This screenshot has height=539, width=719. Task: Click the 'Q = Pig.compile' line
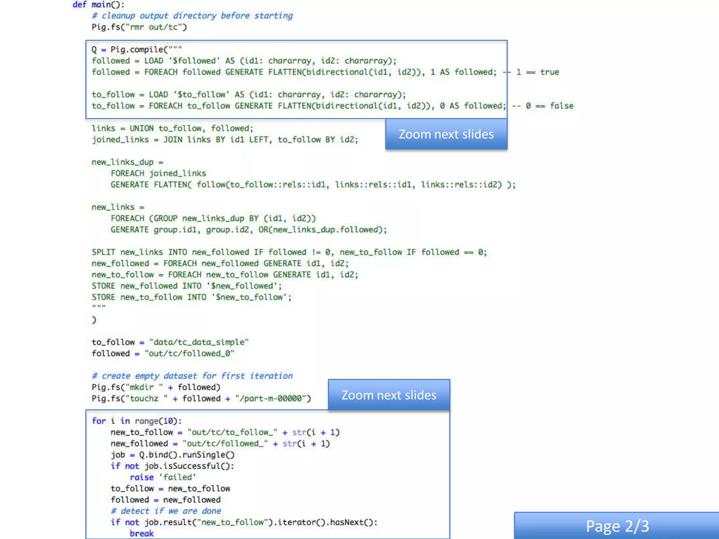pos(137,49)
